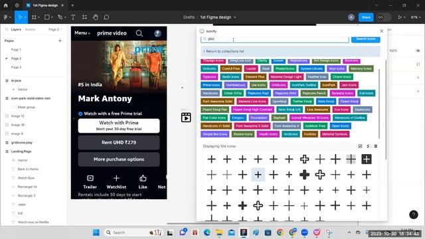This screenshot has width=425, height=239.
Task: Open the Page 2 dropdown in layers panel
Action: coord(55,29)
